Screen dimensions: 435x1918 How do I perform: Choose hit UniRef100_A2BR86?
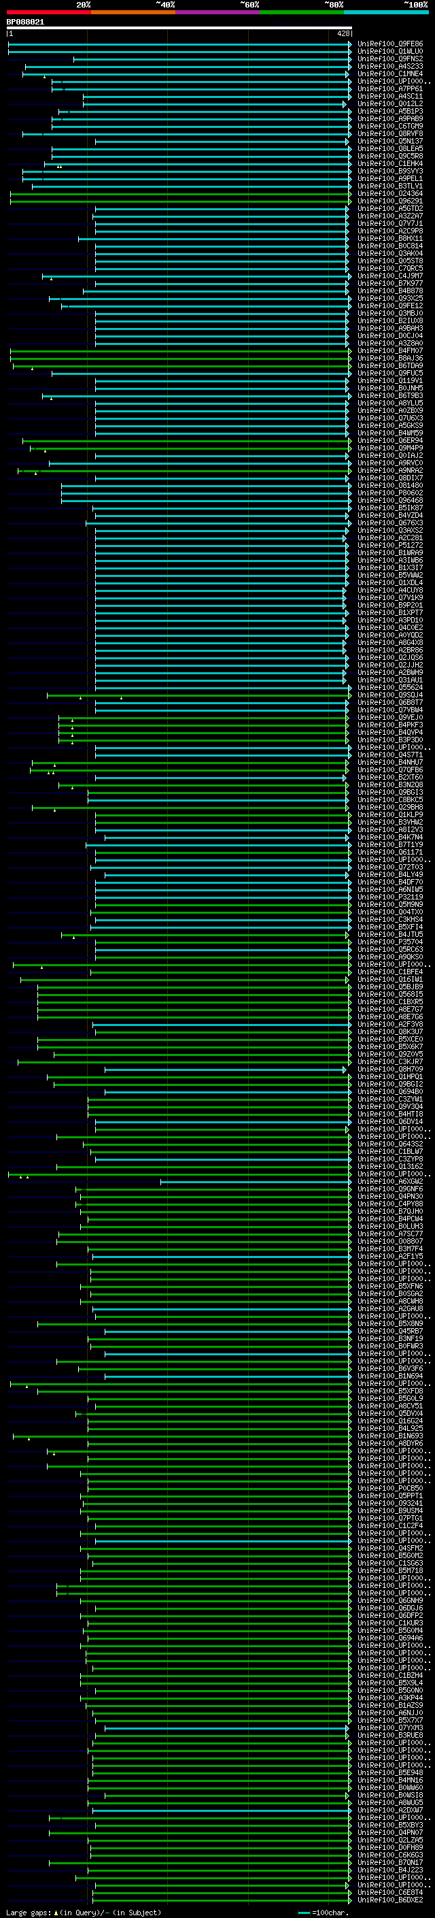point(389,650)
